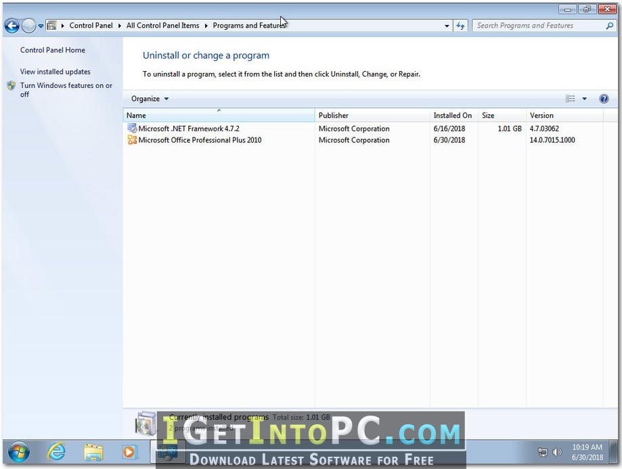This screenshot has width=622, height=469.
Task: Sort list by the Name column header
Action: (x=219, y=115)
